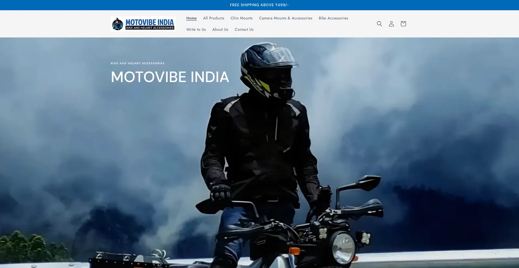Screen dimensions: 519x268
Task: Open the shopping cart icon
Action: click(403, 24)
